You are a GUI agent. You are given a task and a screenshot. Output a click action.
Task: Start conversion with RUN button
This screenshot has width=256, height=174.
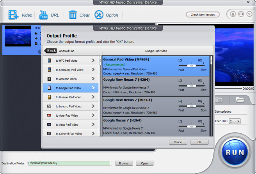pyautogui.click(x=235, y=152)
